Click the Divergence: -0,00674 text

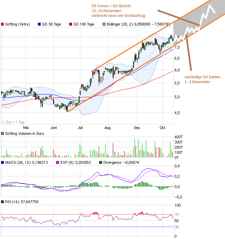coord(121,163)
